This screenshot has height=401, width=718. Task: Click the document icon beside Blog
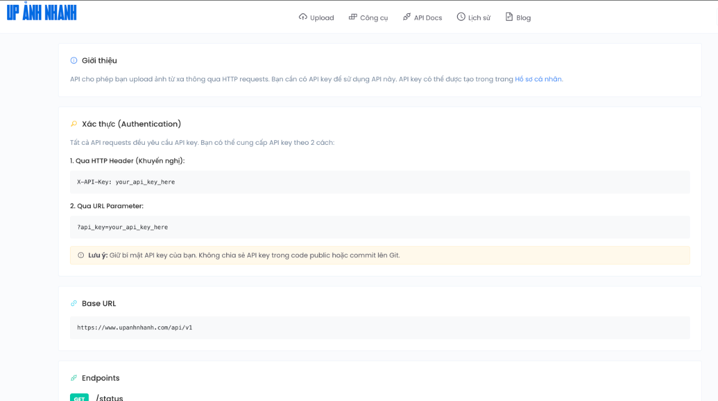509,17
